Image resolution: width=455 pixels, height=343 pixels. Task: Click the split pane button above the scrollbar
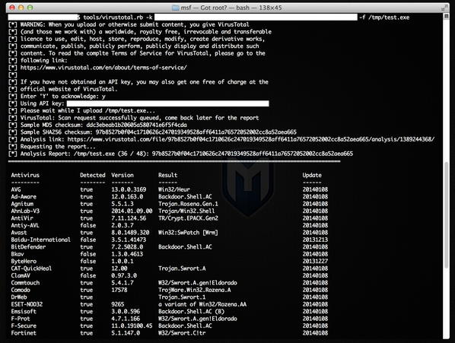point(447,17)
